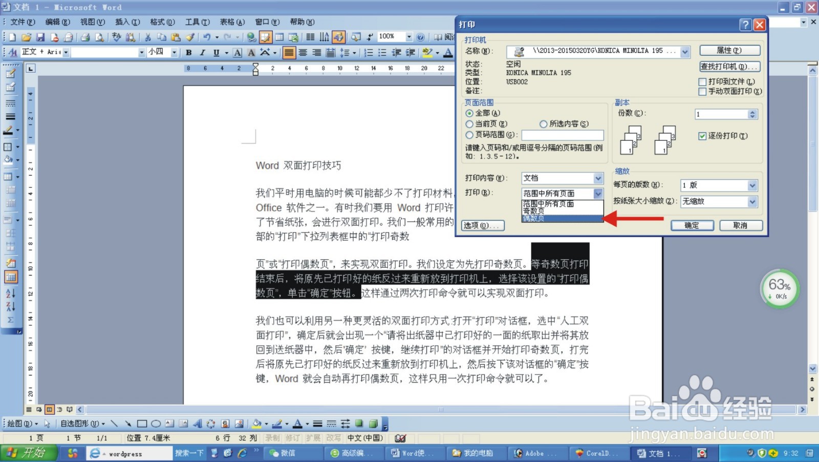
Task: Select the Pages range radio button
Action: pyautogui.click(x=469, y=135)
